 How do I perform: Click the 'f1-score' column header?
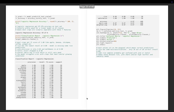click(50, 62)
